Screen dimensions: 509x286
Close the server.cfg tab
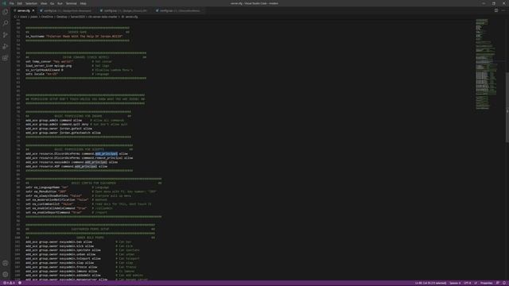tap(33, 10)
